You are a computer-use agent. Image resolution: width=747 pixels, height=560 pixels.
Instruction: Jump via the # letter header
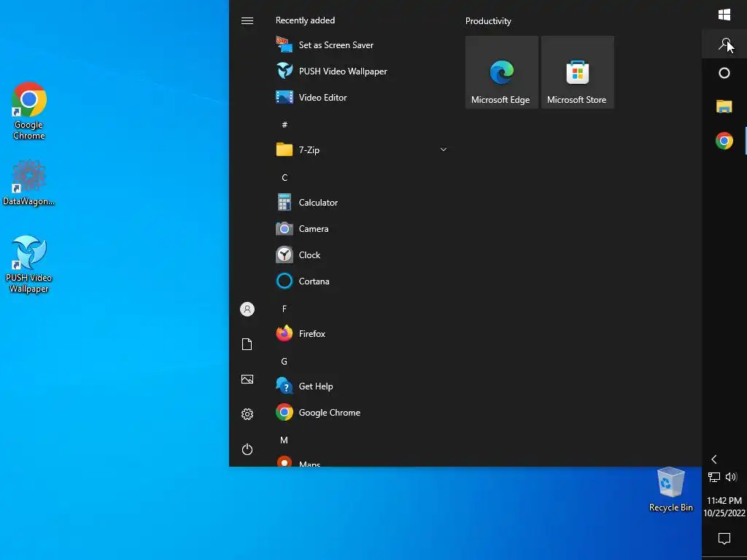coord(285,125)
